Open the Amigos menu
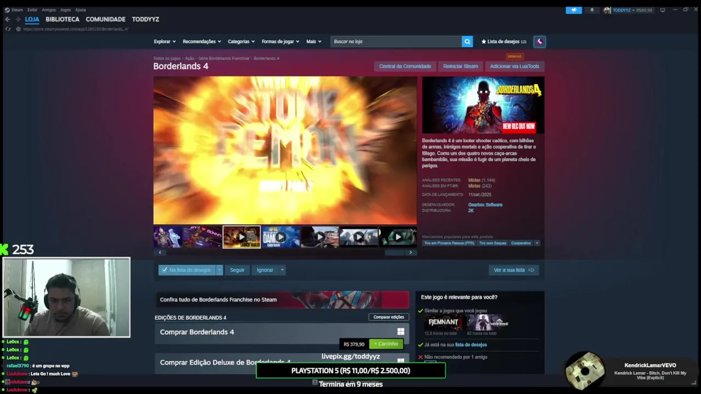The image size is (701, 394). click(49, 10)
